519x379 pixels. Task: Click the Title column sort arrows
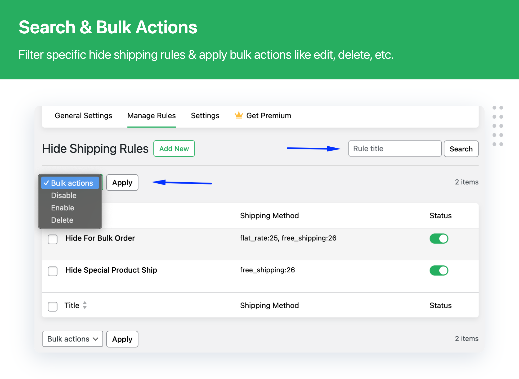(x=85, y=305)
